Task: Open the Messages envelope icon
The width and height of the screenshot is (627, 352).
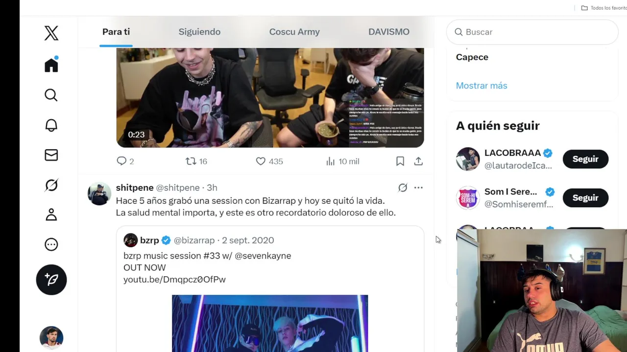Action: coord(51,155)
